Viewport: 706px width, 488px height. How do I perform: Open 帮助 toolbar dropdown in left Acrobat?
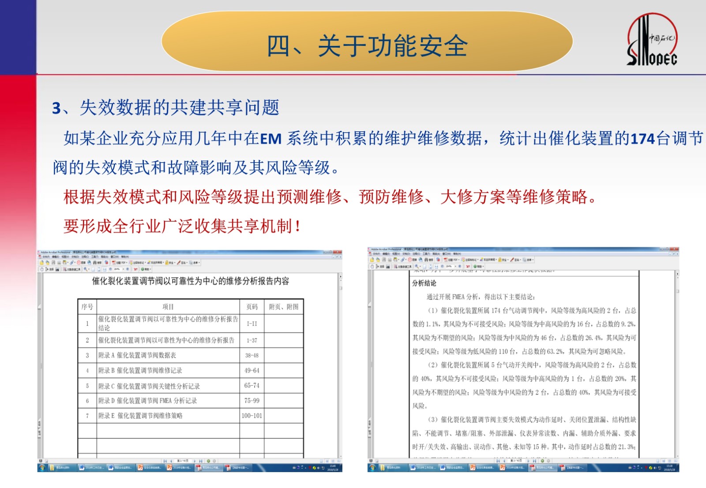pos(146,269)
